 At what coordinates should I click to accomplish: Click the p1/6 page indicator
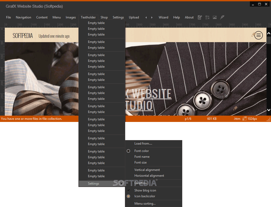[188, 119]
